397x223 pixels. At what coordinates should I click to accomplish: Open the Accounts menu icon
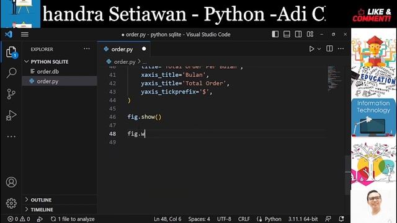tap(11, 182)
